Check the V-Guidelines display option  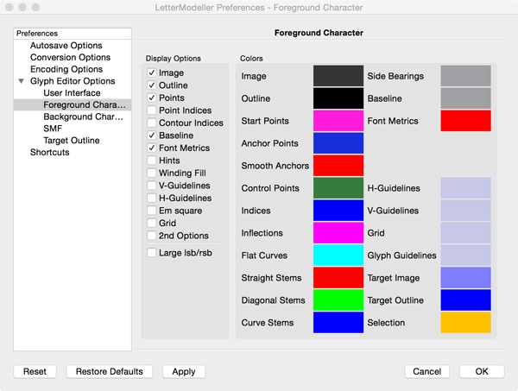[x=152, y=186]
